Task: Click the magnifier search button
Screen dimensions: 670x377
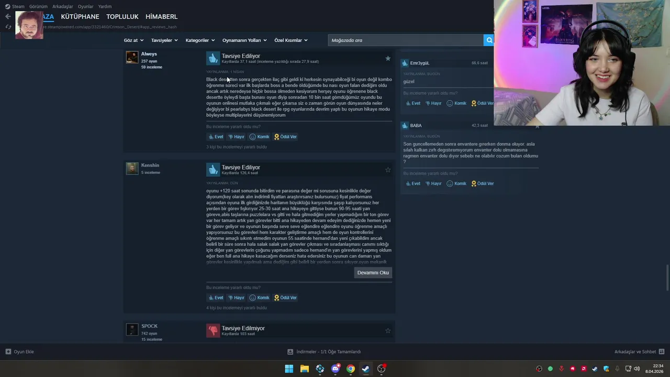Action: pos(489,40)
